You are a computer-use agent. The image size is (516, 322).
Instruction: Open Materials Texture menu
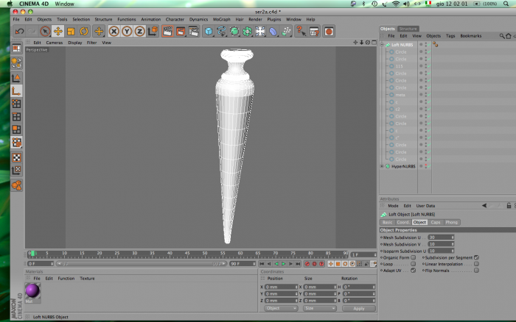(87, 279)
